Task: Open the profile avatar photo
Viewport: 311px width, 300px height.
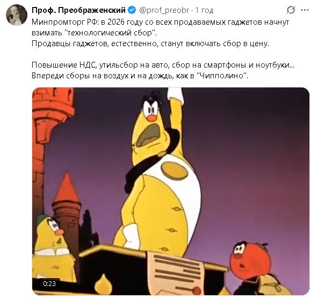Action: (x=17, y=15)
